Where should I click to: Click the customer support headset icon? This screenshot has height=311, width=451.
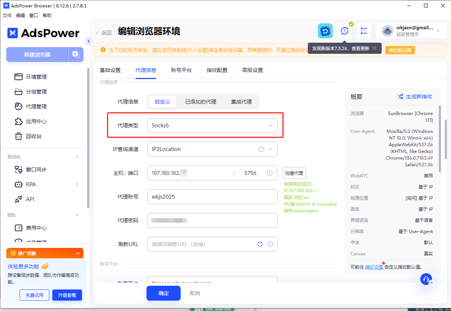click(x=427, y=279)
